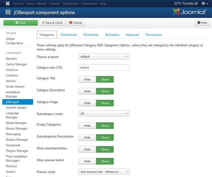212x177 pixels.
Task: Click Save & Close button
Action: tap(52, 23)
